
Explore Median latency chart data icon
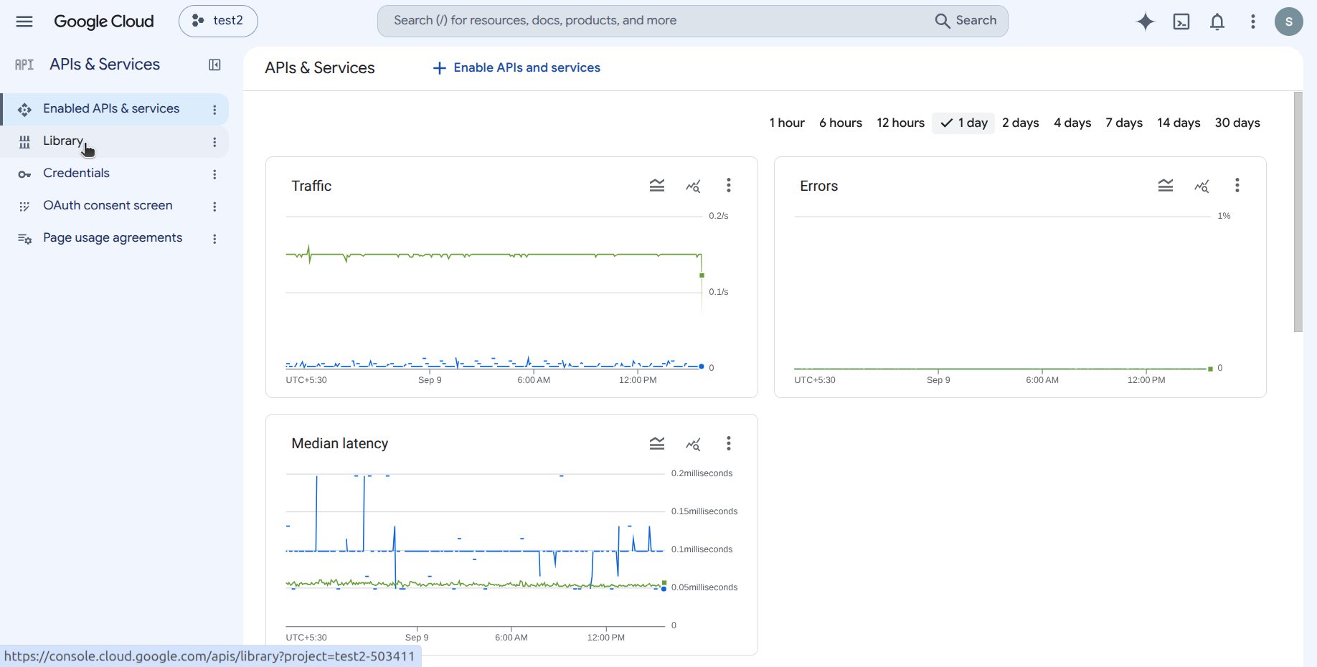click(693, 443)
